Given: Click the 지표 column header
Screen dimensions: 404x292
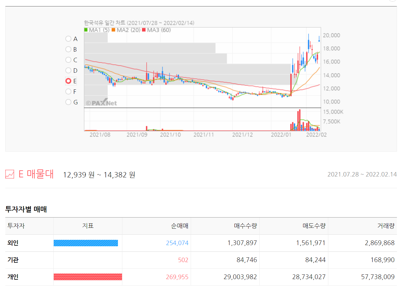Looking at the screenshot, I should coord(88,226).
